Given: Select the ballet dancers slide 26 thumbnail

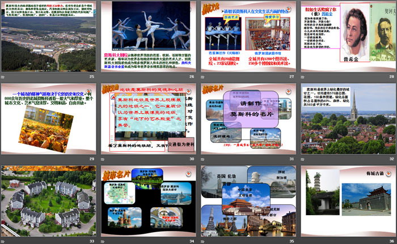Looking at the screenshot, I should 149,37.
